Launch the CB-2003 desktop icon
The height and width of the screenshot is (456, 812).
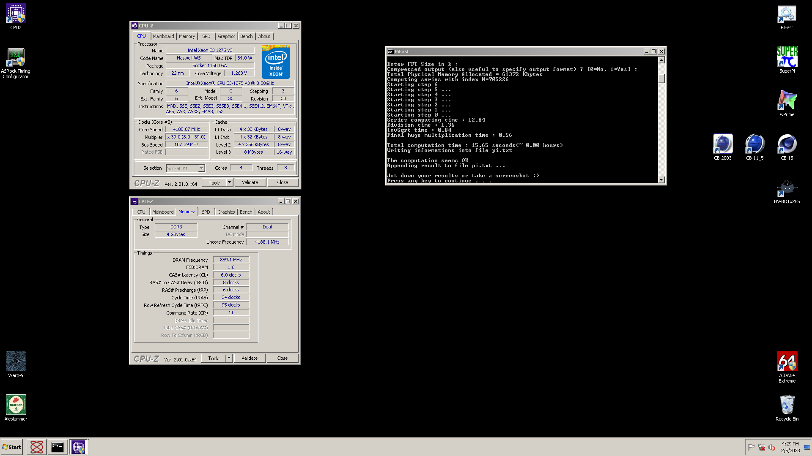722,147
